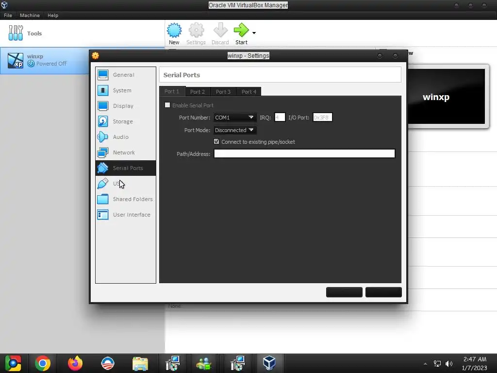This screenshot has height=373, width=497.
Task: Click the Tools icon in Manager
Action: 16,33
